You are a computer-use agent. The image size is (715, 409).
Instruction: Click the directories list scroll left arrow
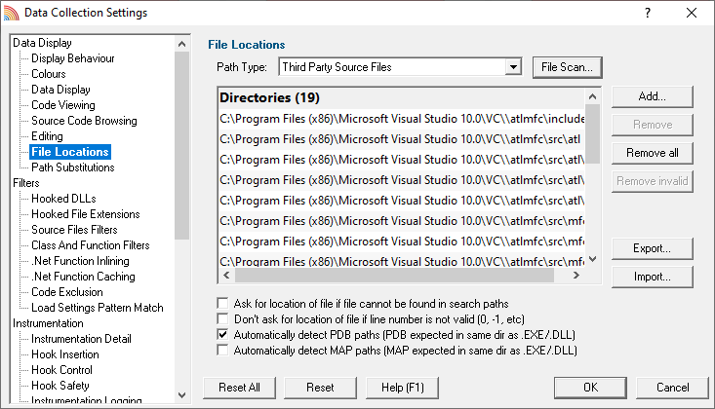(226, 275)
